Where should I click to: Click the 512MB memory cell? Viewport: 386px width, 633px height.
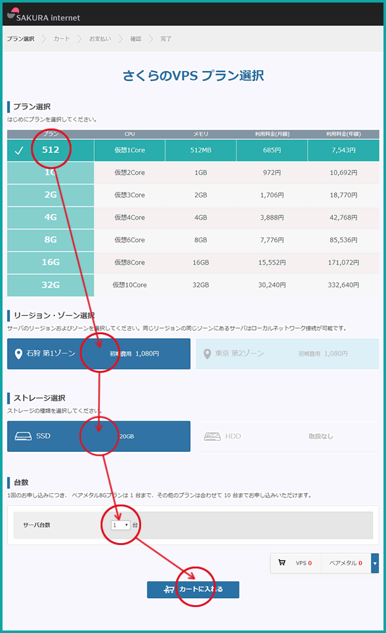pos(201,150)
